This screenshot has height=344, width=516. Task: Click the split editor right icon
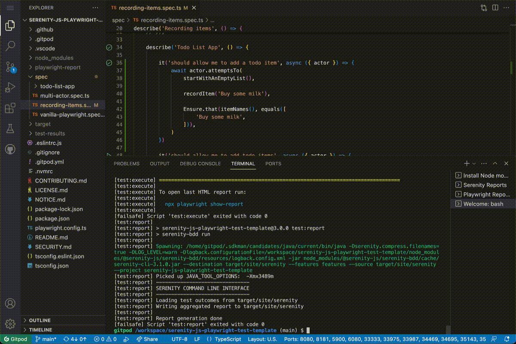tap(496, 8)
